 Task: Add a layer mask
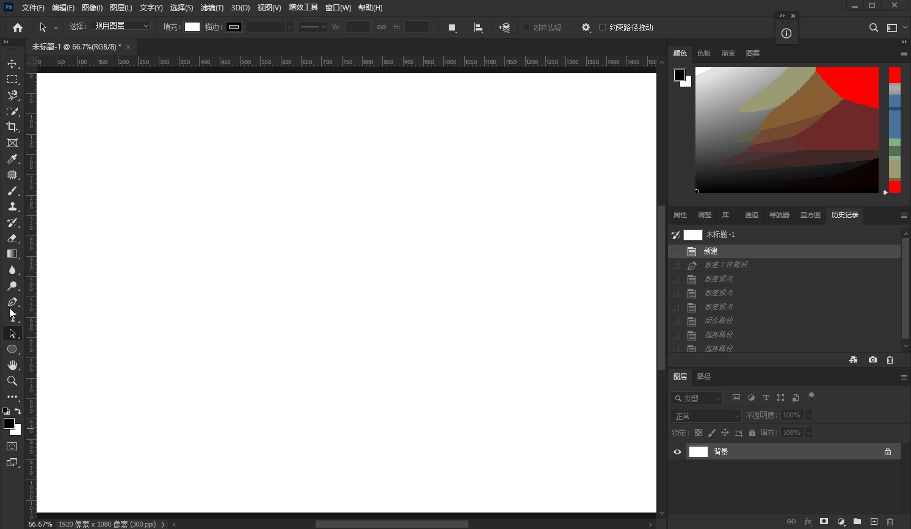click(x=824, y=522)
